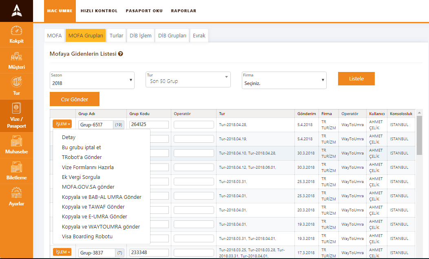Click Grup Adı field with Grup-6517
Screen dimensions: 429x259
tap(96, 125)
